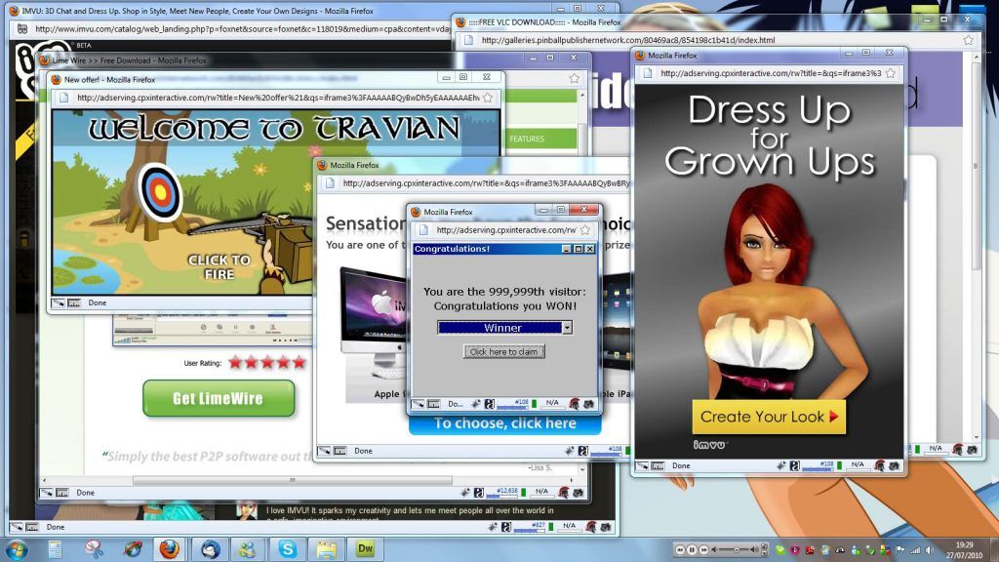
Task: Click the Create Your Look button
Action: [x=769, y=417]
